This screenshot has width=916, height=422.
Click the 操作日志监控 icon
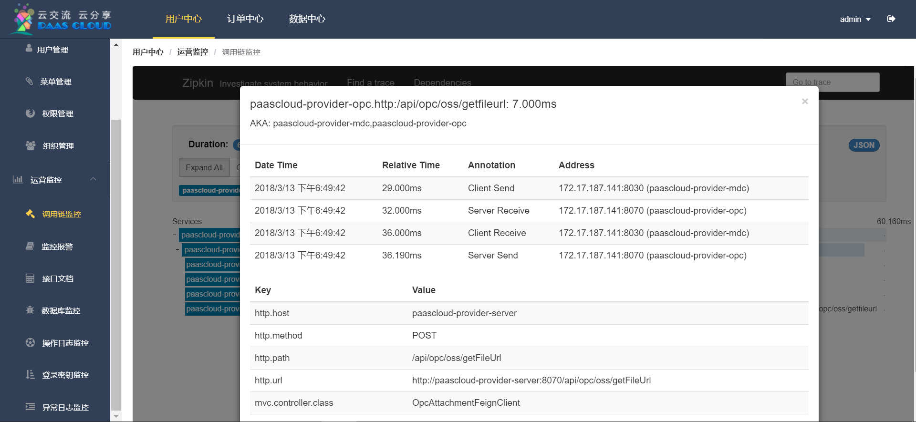tap(30, 342)
